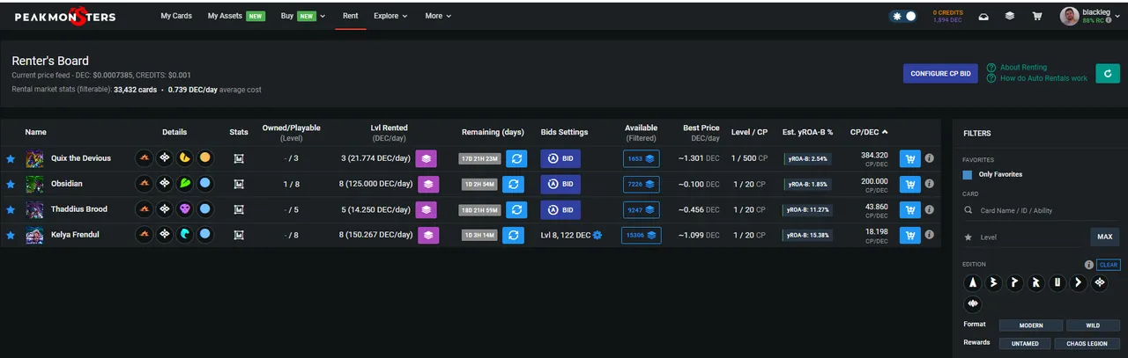Toggle the favorite star for Kelya Frendul
Viewport: 1128px width, 358px height.
point(11,235)
